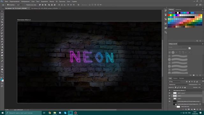Collapse the Монтажная область 1 artboard group
204x115 pixels.
tap(172, 90)
